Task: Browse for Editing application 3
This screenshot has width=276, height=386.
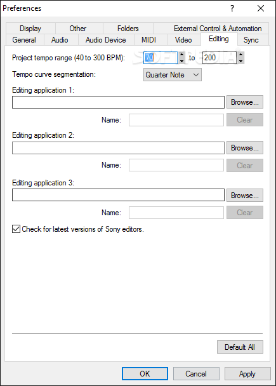Action: 245,195
